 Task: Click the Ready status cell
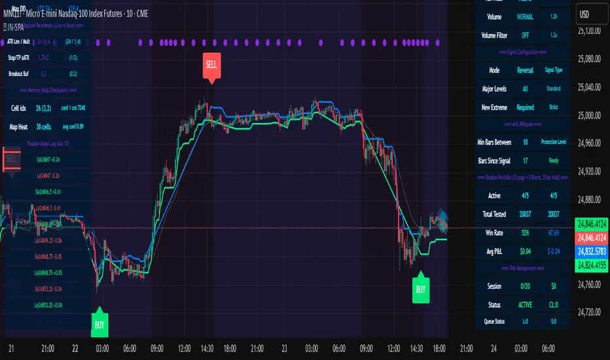[554, 160]
